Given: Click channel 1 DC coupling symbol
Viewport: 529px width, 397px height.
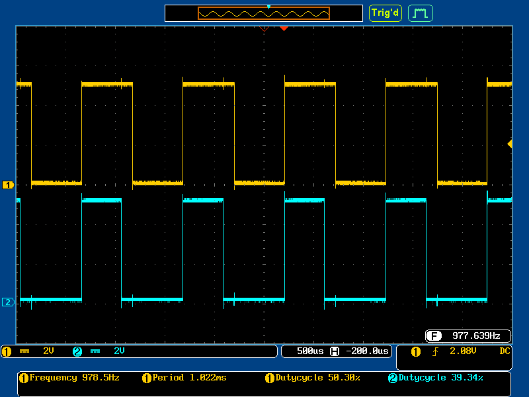Looking at the screenshot, I should tap(24, 351).
